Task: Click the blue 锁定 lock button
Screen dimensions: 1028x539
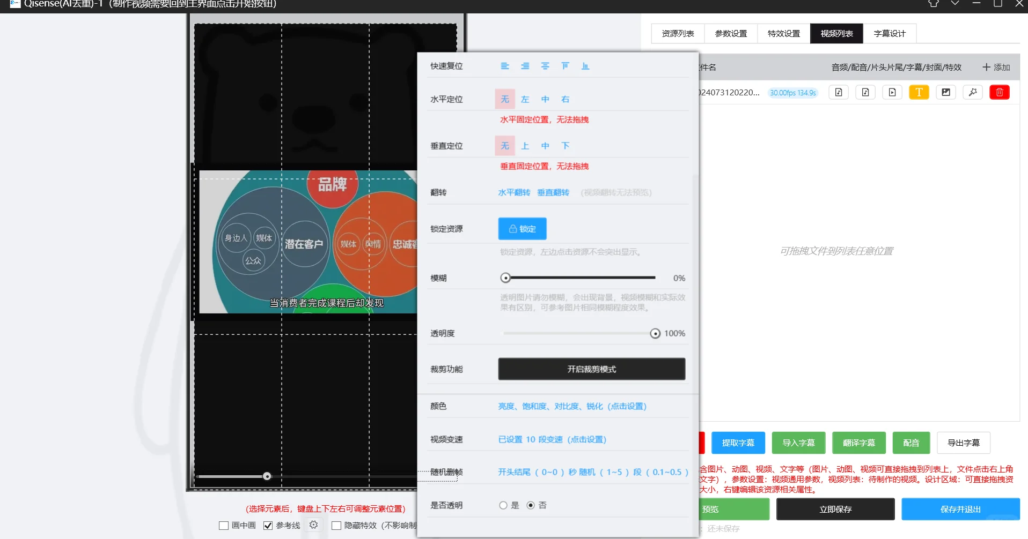Action: 523,229
